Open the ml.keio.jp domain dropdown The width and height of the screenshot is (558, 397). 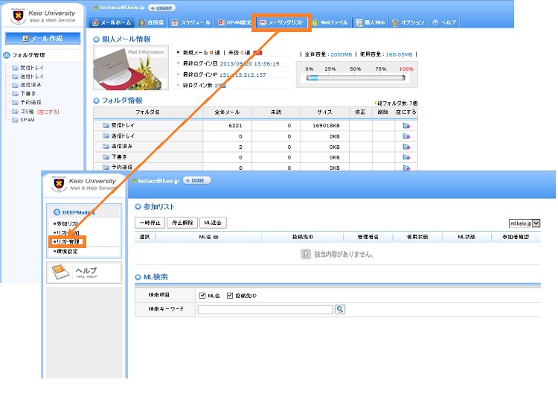[525, 223]
